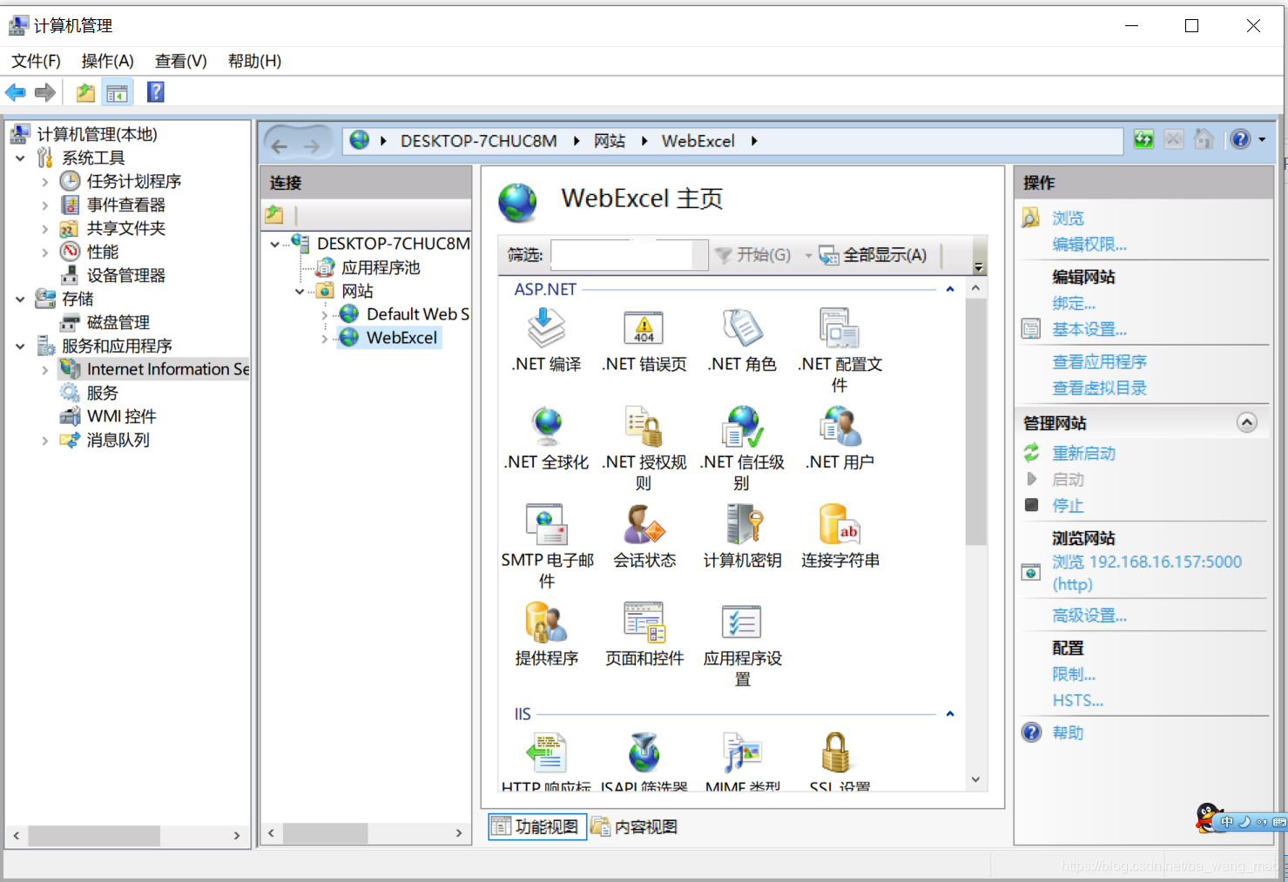Screen dimensions: 1288x882
Task: Click the up-one-level folder toolbar icon
Action: [x=85, y=92]
